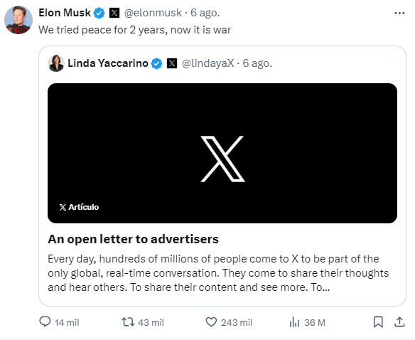Open the @elonmusk handle link
This screenshot has height=340, width=415.
(153, 13)
